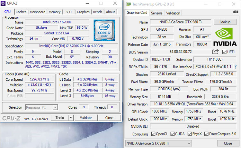This screenshot has height=148, width=241.
Task: Click the GPU-Z screenshot camera icon
Action: [x=236, y=12]
